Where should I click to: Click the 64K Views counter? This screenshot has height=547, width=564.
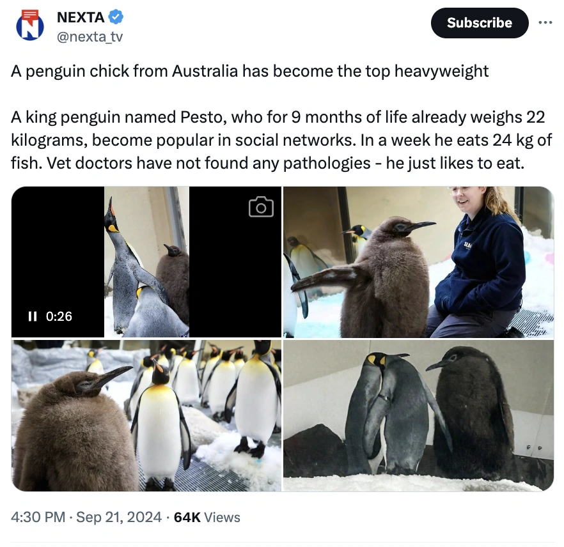point(207,517)
